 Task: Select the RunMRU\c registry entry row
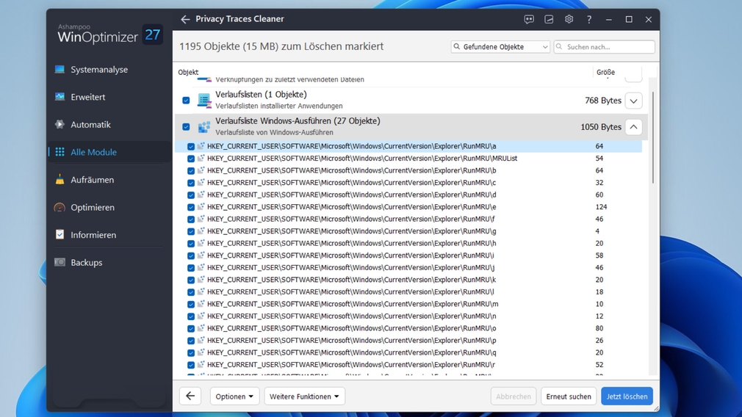point(408,183)
